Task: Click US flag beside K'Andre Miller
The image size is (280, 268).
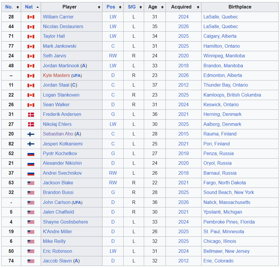Action: [x=31, y=232]
